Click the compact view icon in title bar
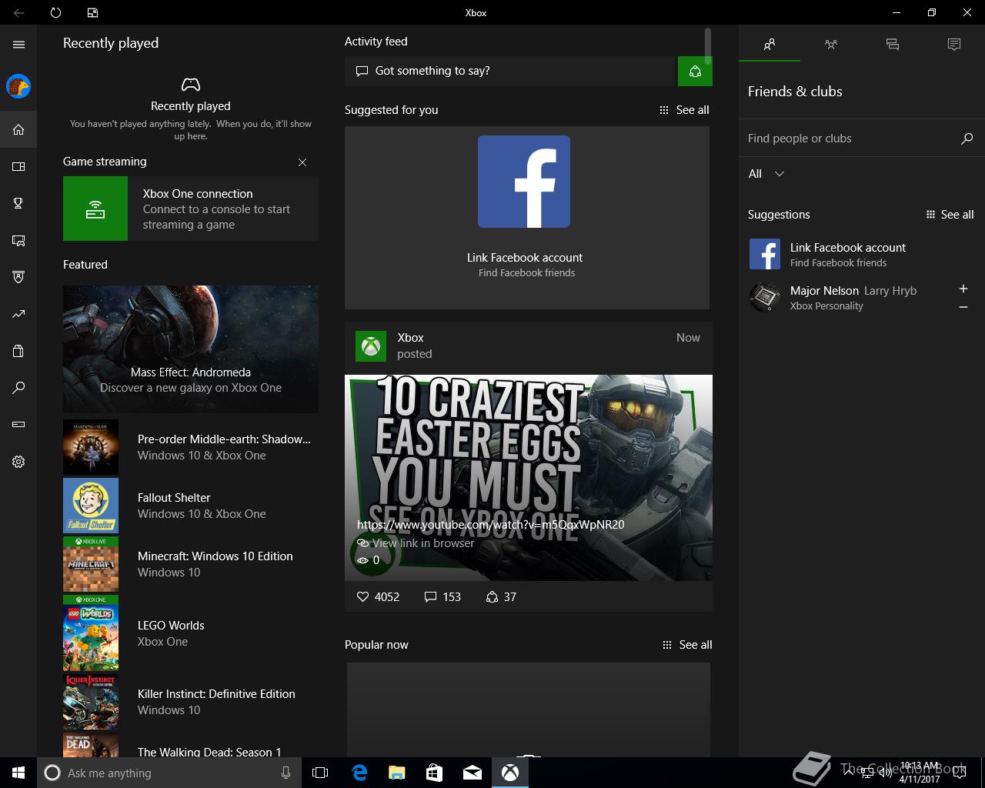The height and width of the screenshot is (788, 985). 92,12
